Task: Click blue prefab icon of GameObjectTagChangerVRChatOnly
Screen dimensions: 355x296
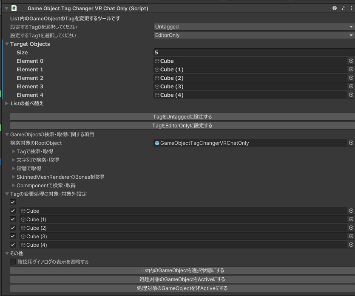Action: coord(157,143)
